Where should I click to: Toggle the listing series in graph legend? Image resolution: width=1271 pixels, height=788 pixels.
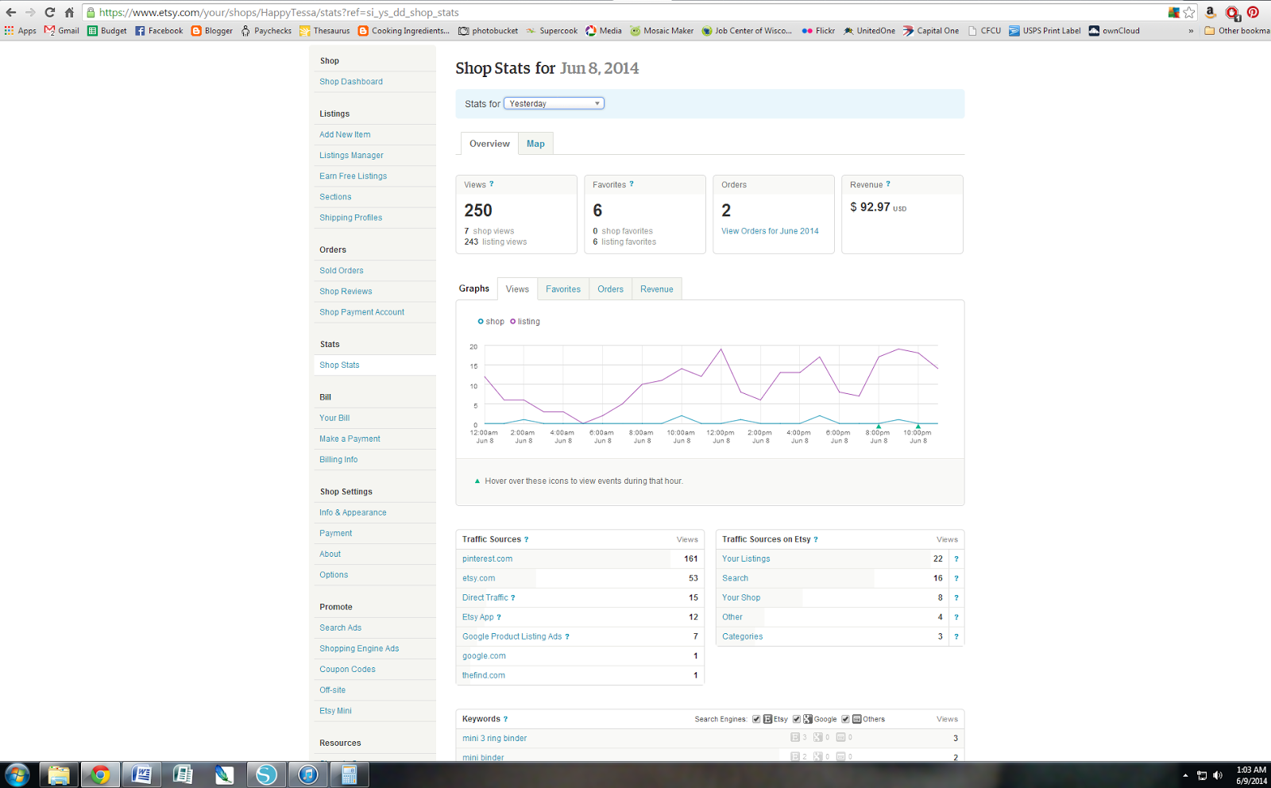pyautogui.click(x=525, y=322)
